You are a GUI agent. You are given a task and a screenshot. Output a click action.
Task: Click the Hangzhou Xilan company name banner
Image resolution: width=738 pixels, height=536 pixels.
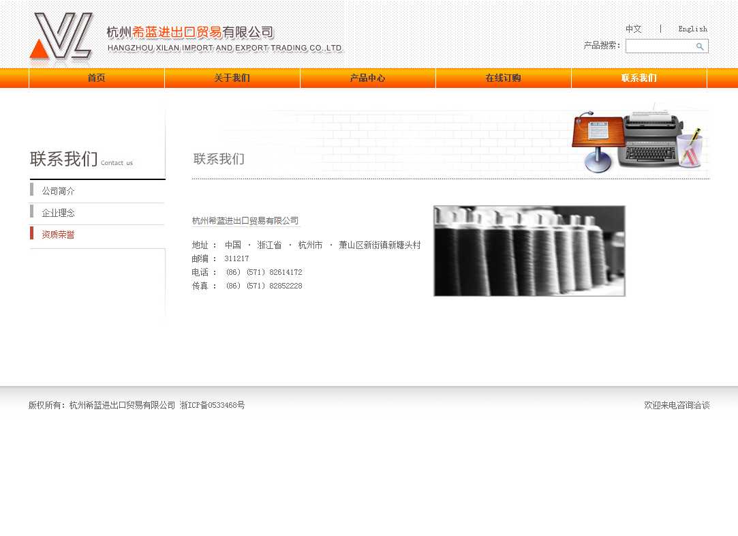click(225, 40)
